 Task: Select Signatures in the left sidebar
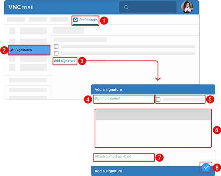29,50
